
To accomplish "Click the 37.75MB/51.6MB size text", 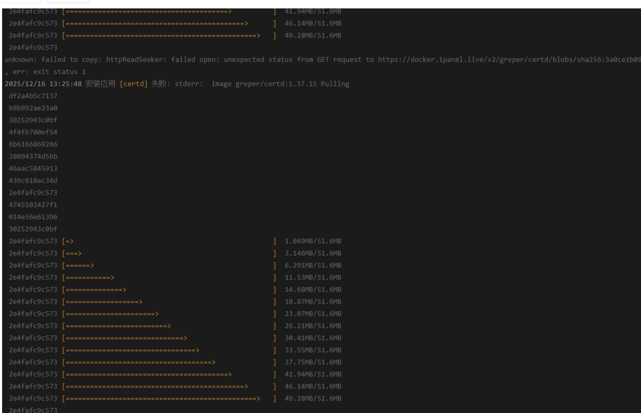I will coord(313,362).
